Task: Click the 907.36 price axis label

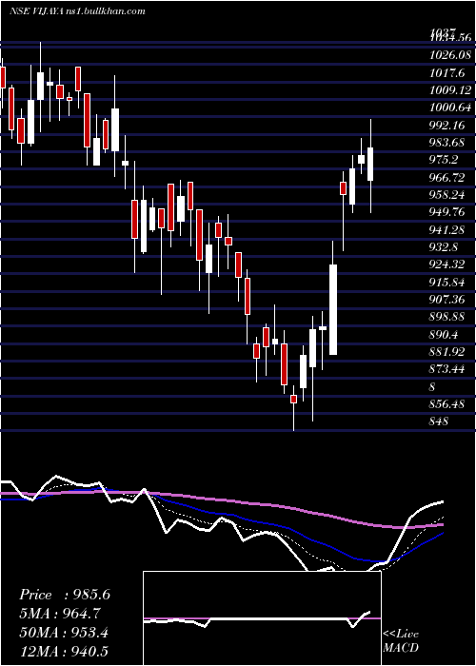Action: point(449,300)
